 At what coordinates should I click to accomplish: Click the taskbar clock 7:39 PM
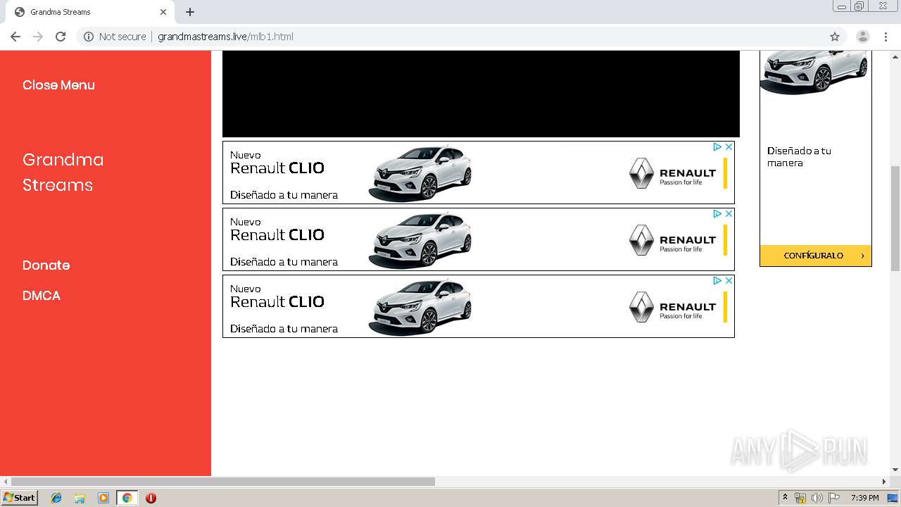(x=864, y=498)
